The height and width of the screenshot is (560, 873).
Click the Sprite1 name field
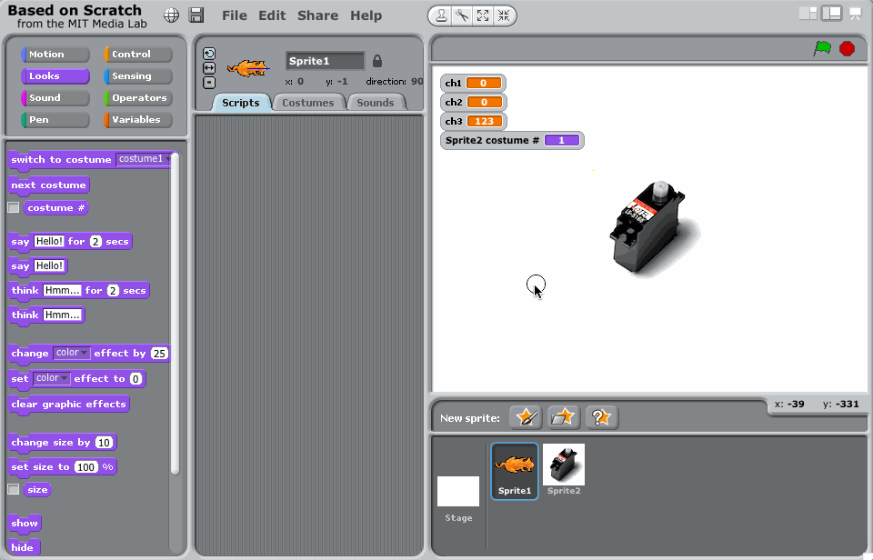click(x=326, y=61)
